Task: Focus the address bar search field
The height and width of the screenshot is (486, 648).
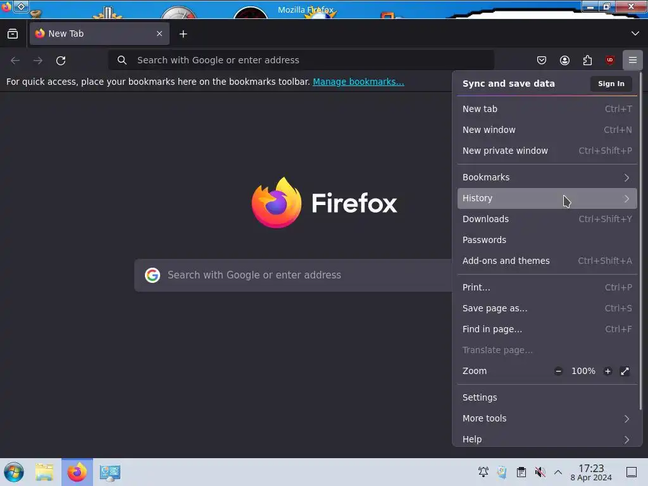Action: point(301,60)
